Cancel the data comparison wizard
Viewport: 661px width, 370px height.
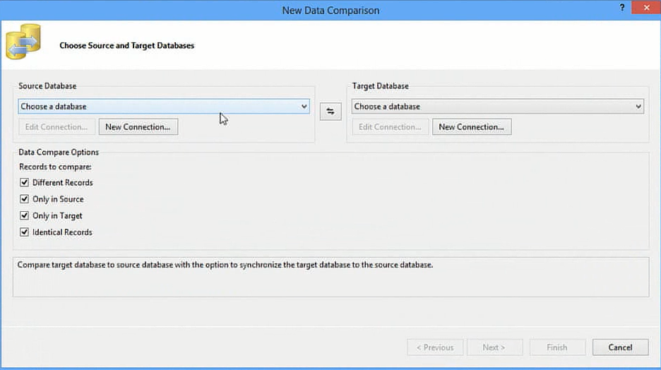[620, 347]
